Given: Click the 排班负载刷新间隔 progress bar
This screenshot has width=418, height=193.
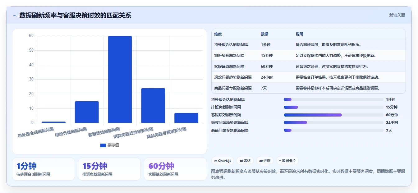Looking at the screenshot, I should coord(333,107).
